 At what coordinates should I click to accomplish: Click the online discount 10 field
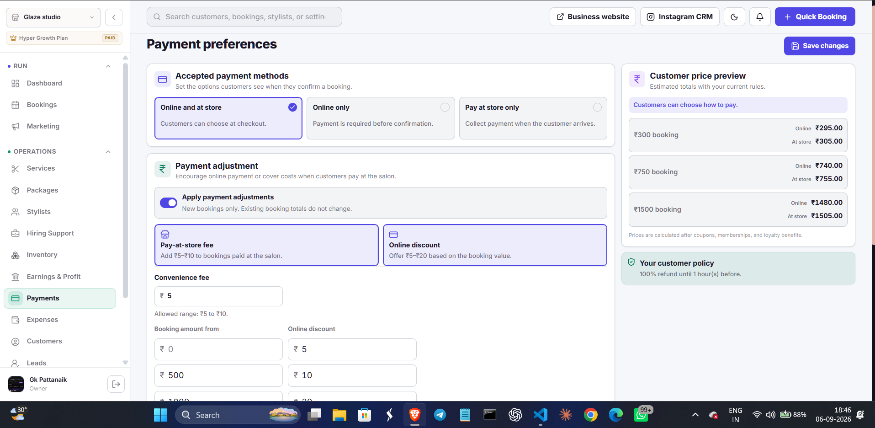[352, 375]
